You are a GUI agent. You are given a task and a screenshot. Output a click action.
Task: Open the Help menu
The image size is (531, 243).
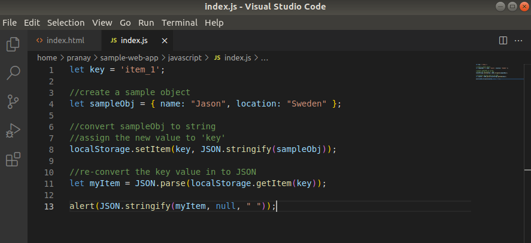coord(214,23)
